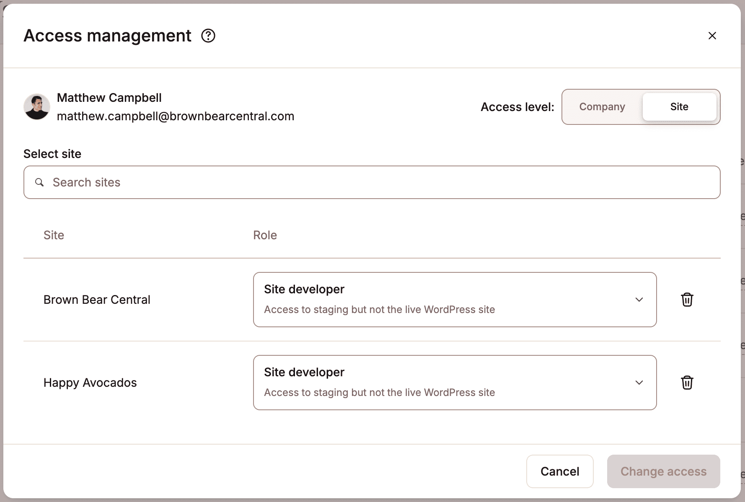Viewport: 745px width, 502px height.
Task: Delete Brown Bear Central site access
Action: [x=687, y=300]
